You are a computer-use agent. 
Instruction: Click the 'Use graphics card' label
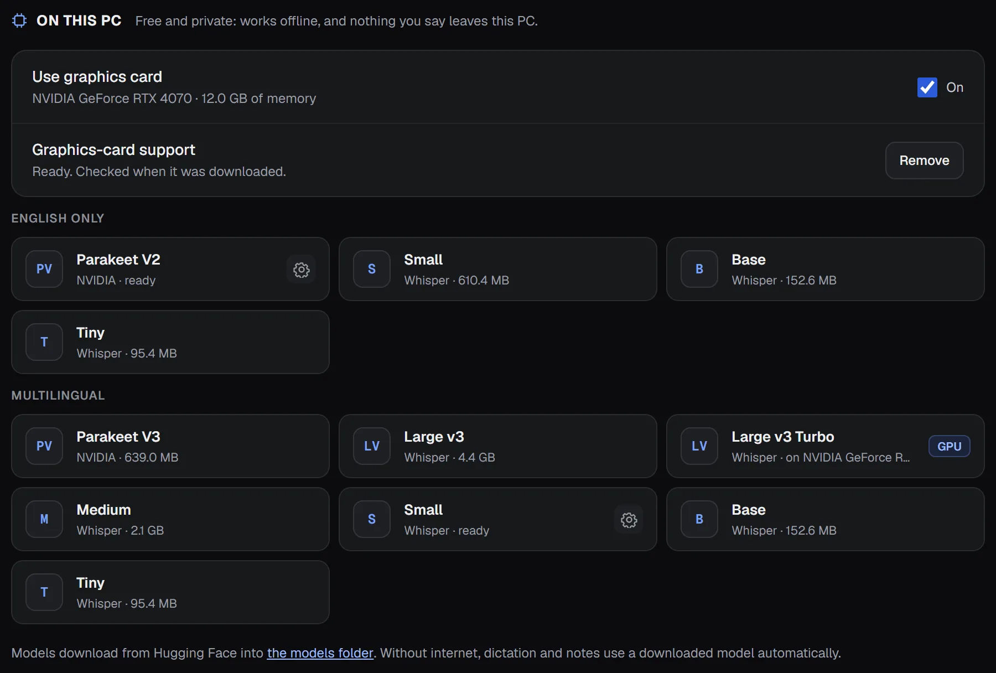pyautogui.click(x=97, y=77)
